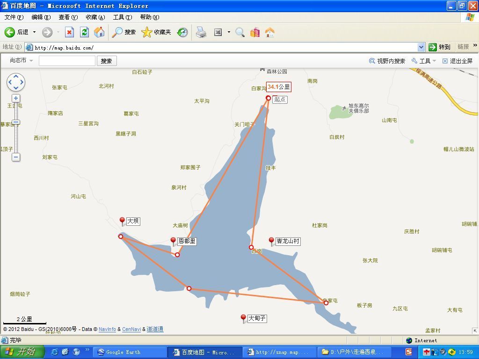Pan the map up with compass arrow
The image size is (479, 359).
point(16,76)
